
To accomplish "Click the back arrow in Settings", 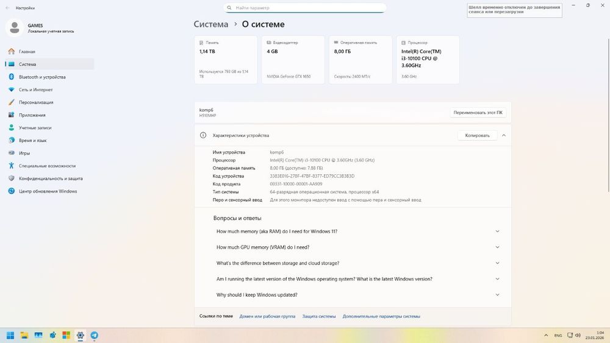I will [7, 8].
